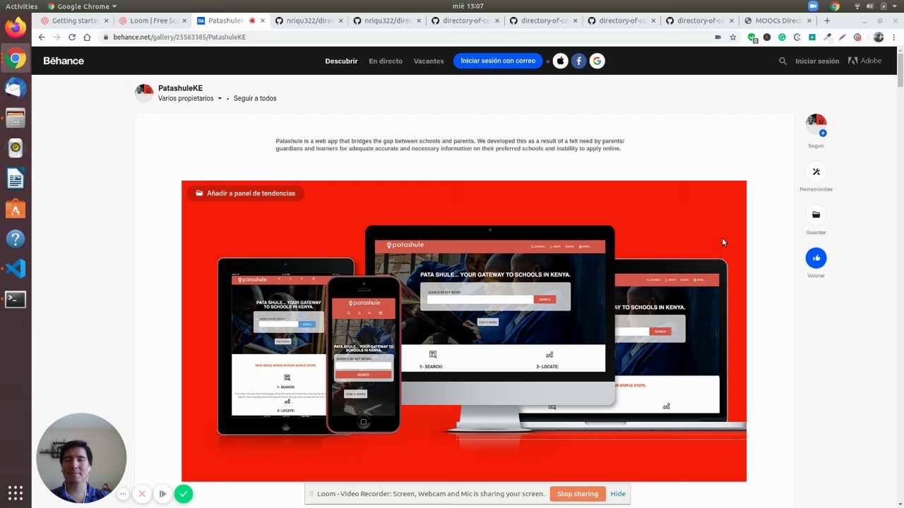Click the Iniciar sesión link
The width and height of the screenshot is (904, 508).
[x=817, y=61]
